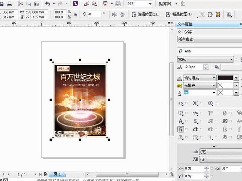Click the background fill no-color swatch

(x=225, y=85)
